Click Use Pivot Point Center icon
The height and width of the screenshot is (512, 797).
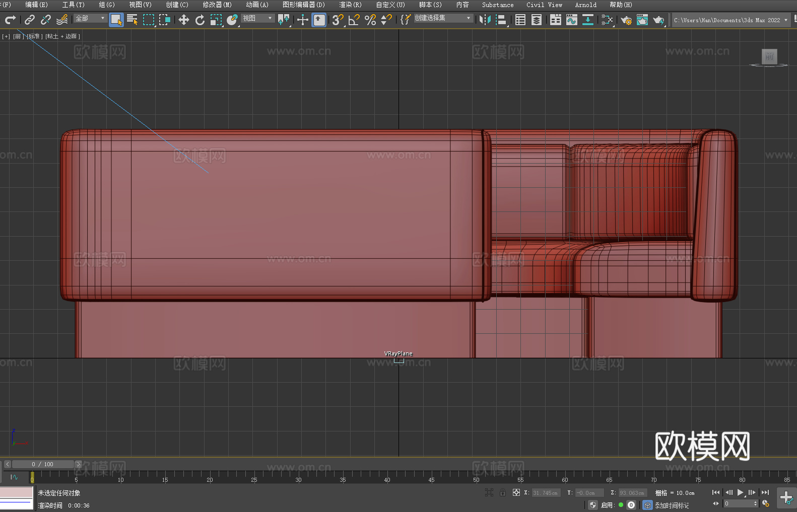click(284, 20)
